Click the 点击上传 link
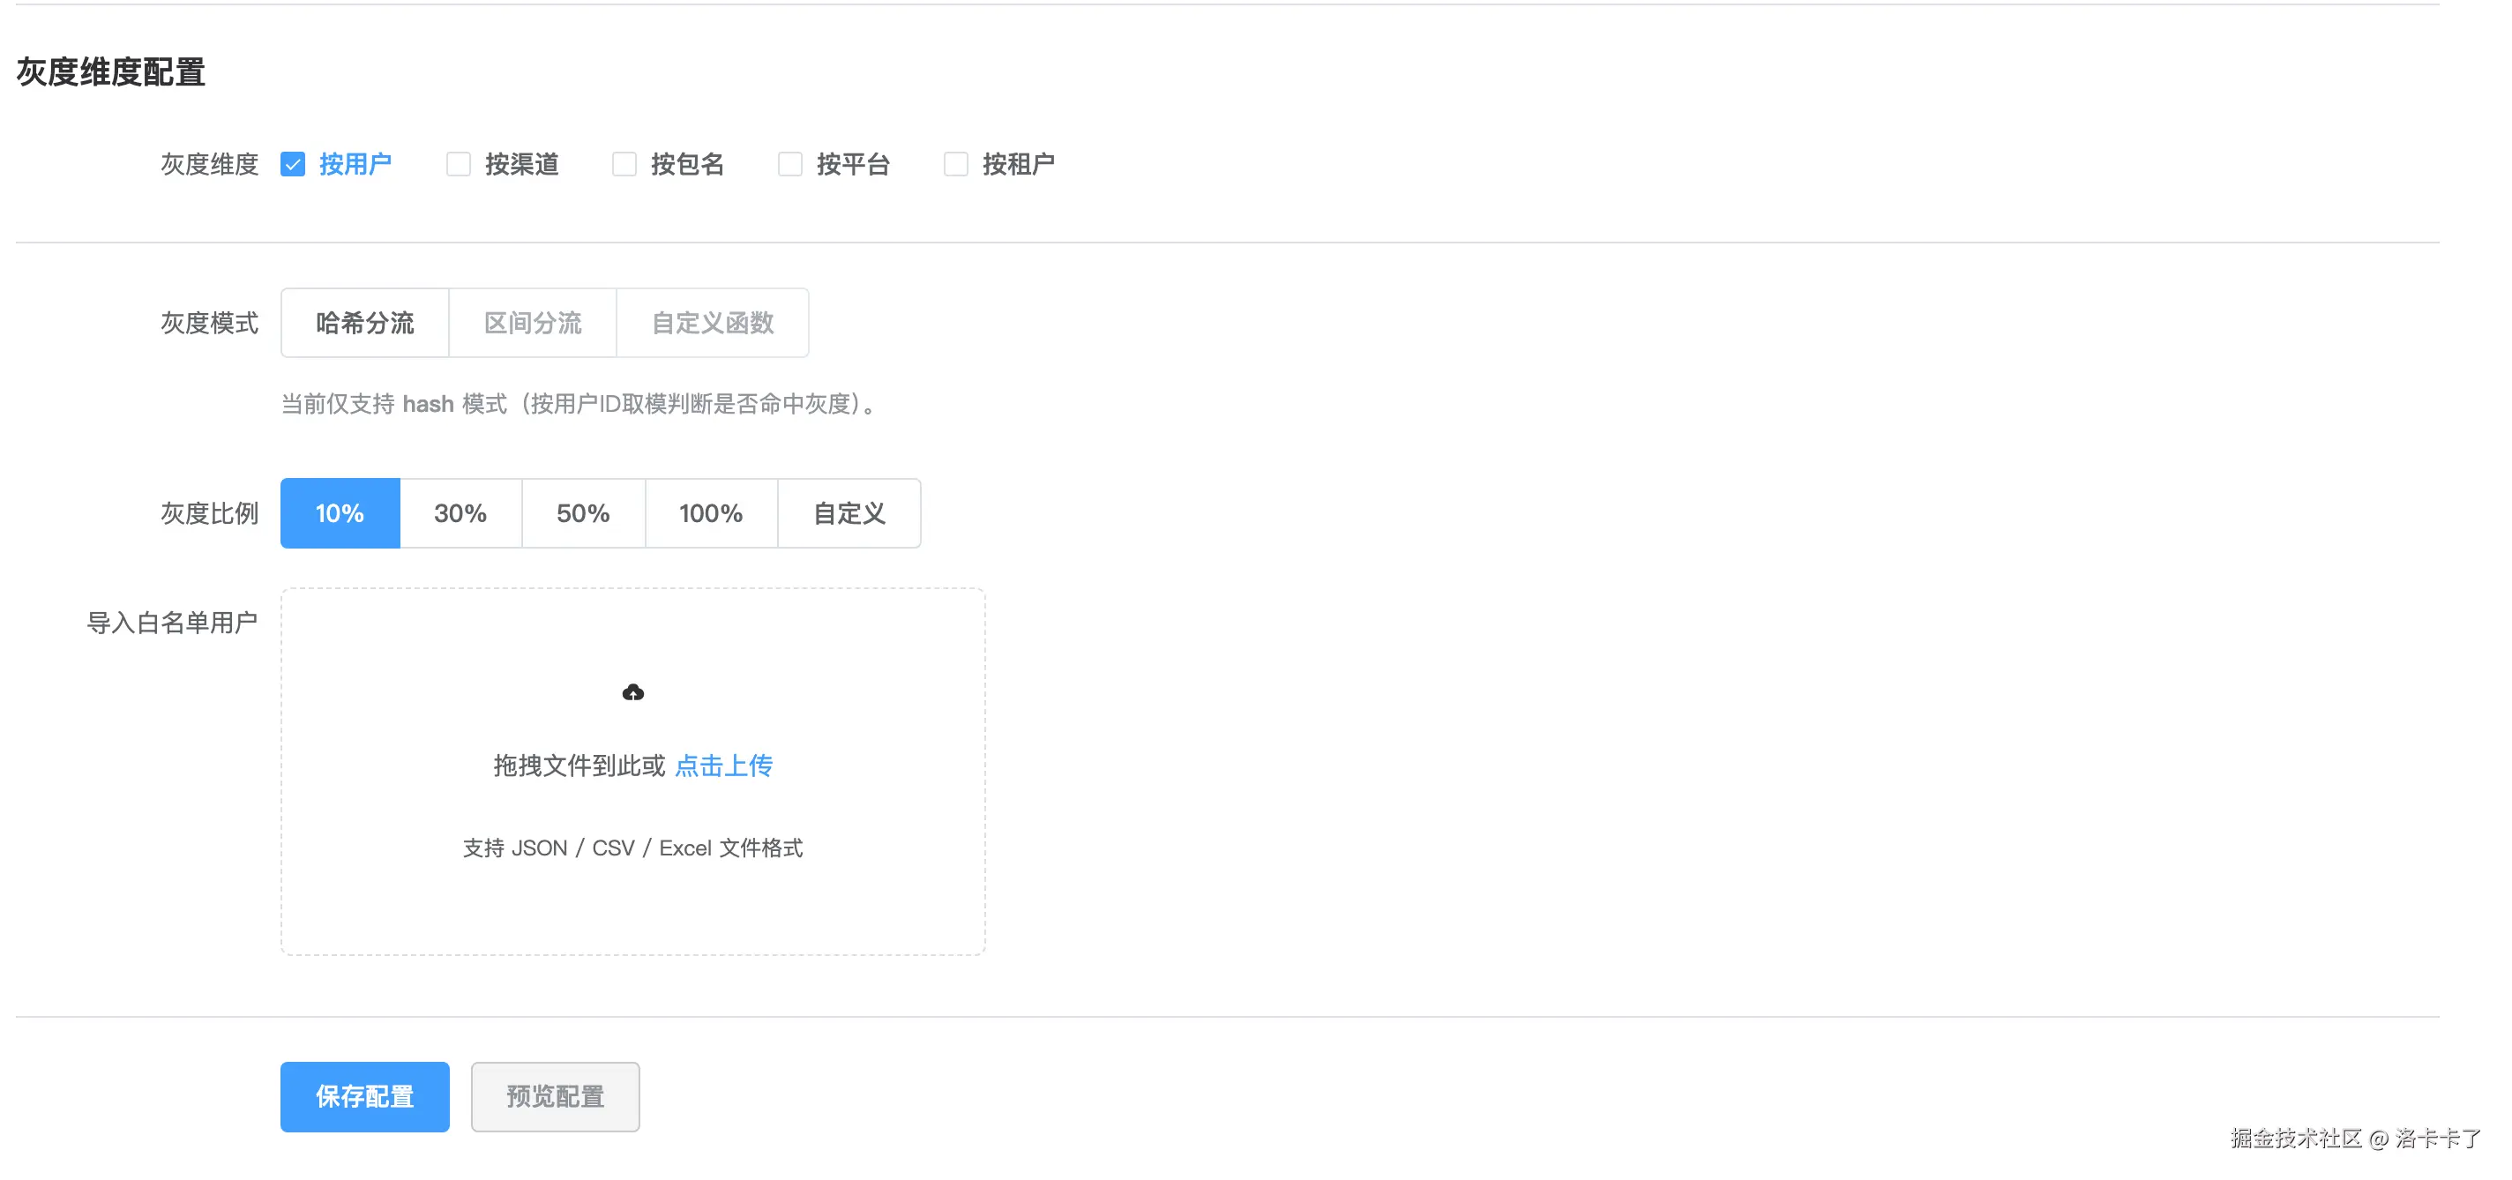This screenshot has height=1180, width=2512. pyautogui.click(x=723, y=766)
